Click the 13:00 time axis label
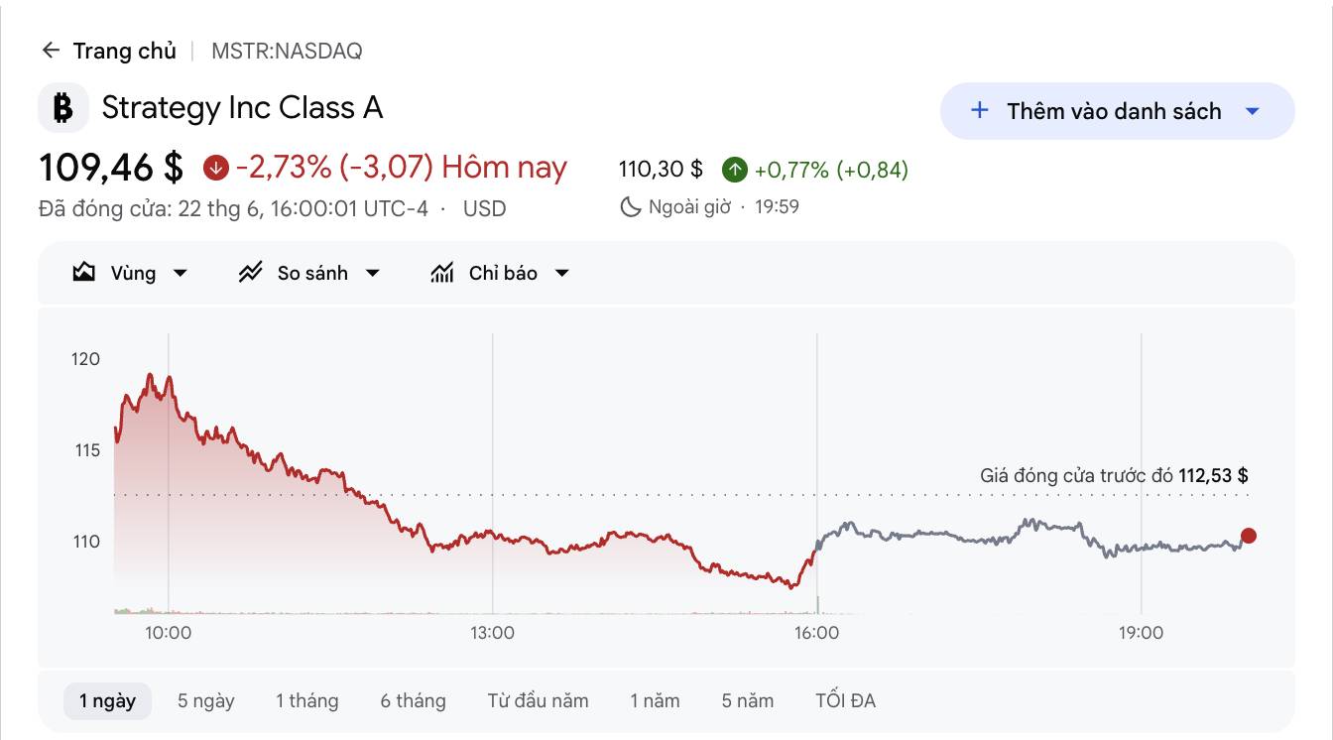The height and width of the screenshot is (740, 1333). [x=492, y=633]
